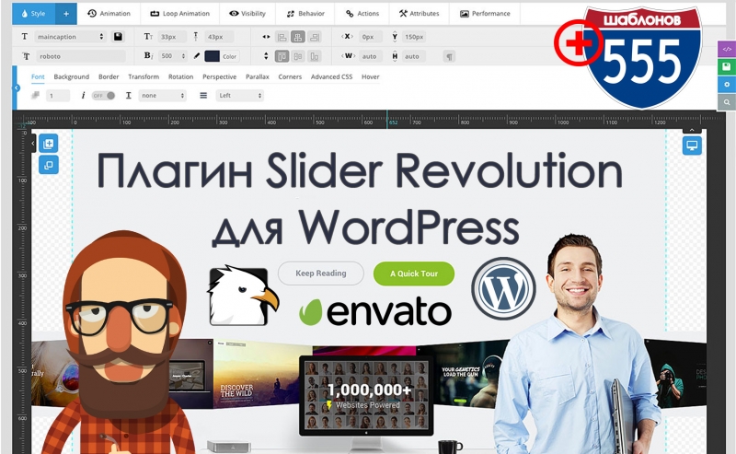The height and width of the screenshot is (454, 736).
Task: Switch to the Behavior tab
Action: 305,14
